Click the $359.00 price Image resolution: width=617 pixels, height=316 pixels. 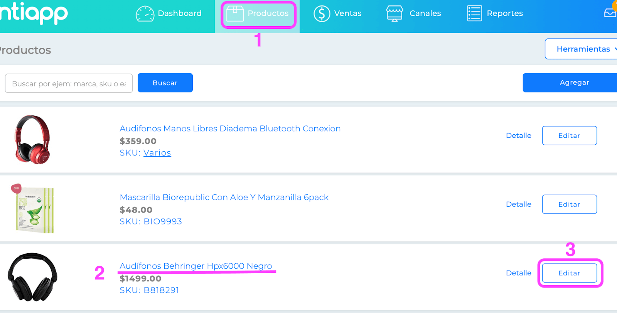[138, 141]
